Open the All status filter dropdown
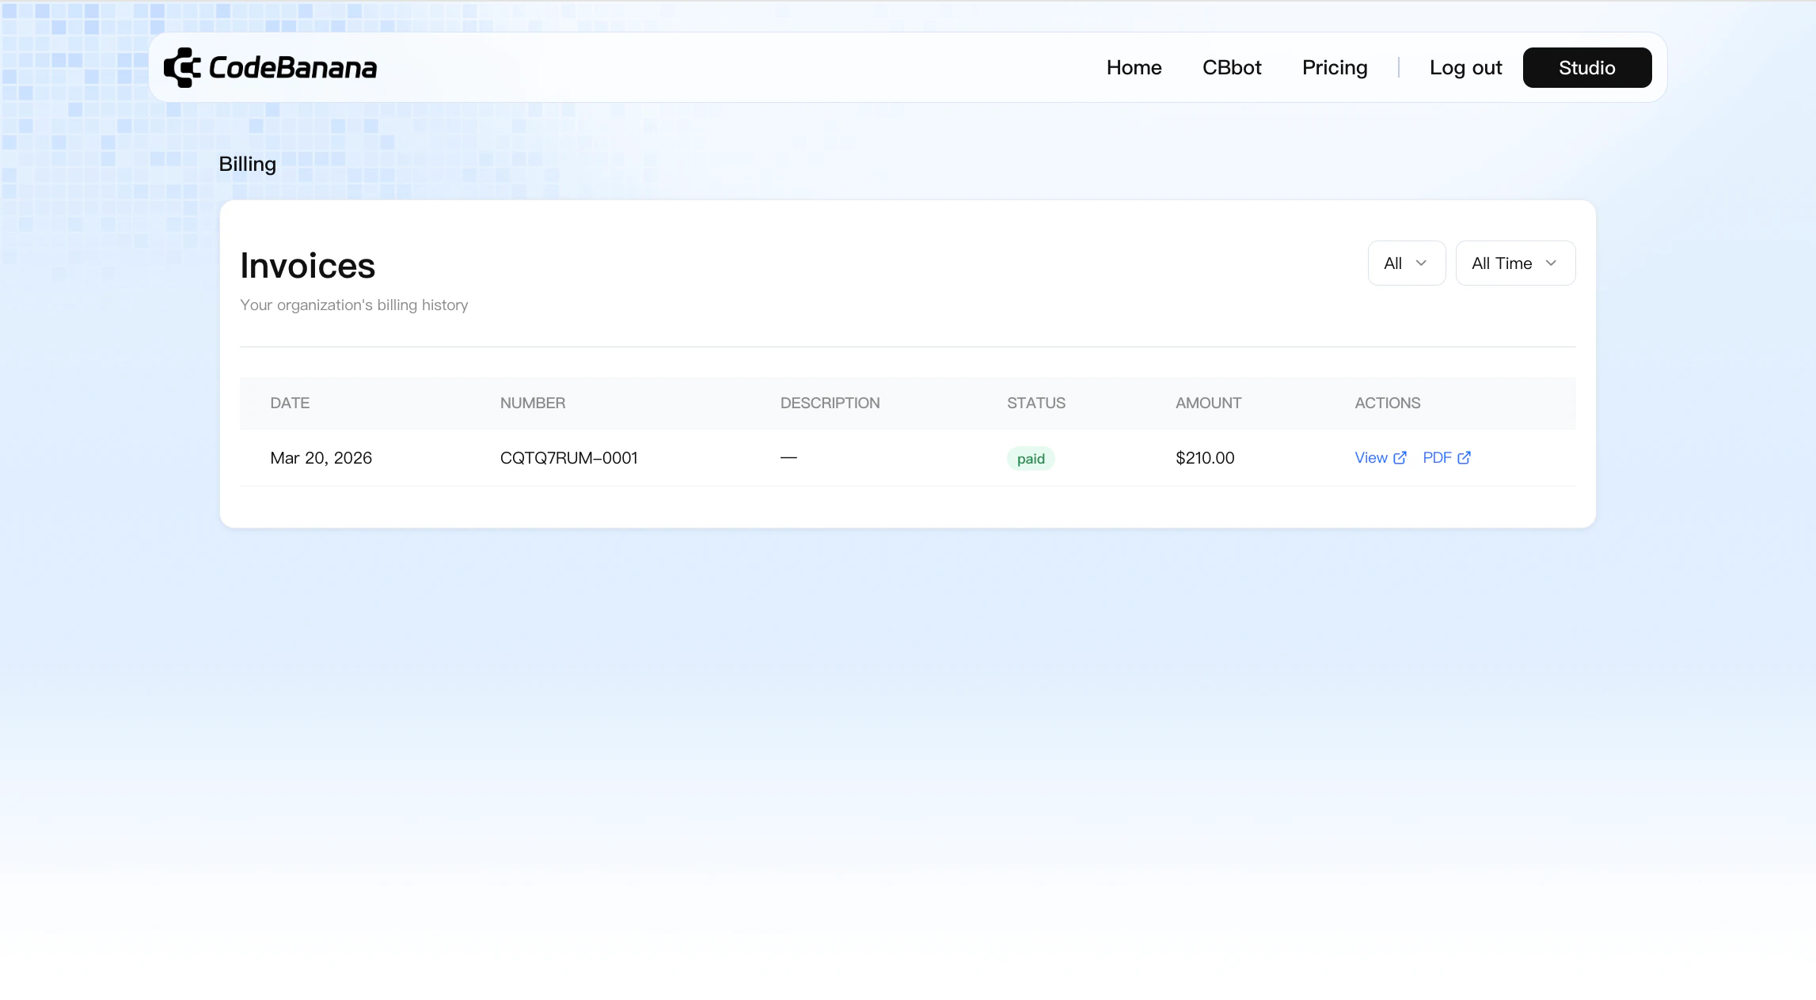 tap(1406, 263)
